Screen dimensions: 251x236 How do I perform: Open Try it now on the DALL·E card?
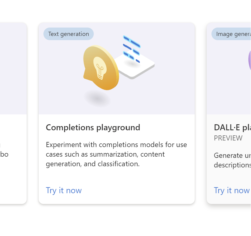point(232,190)
